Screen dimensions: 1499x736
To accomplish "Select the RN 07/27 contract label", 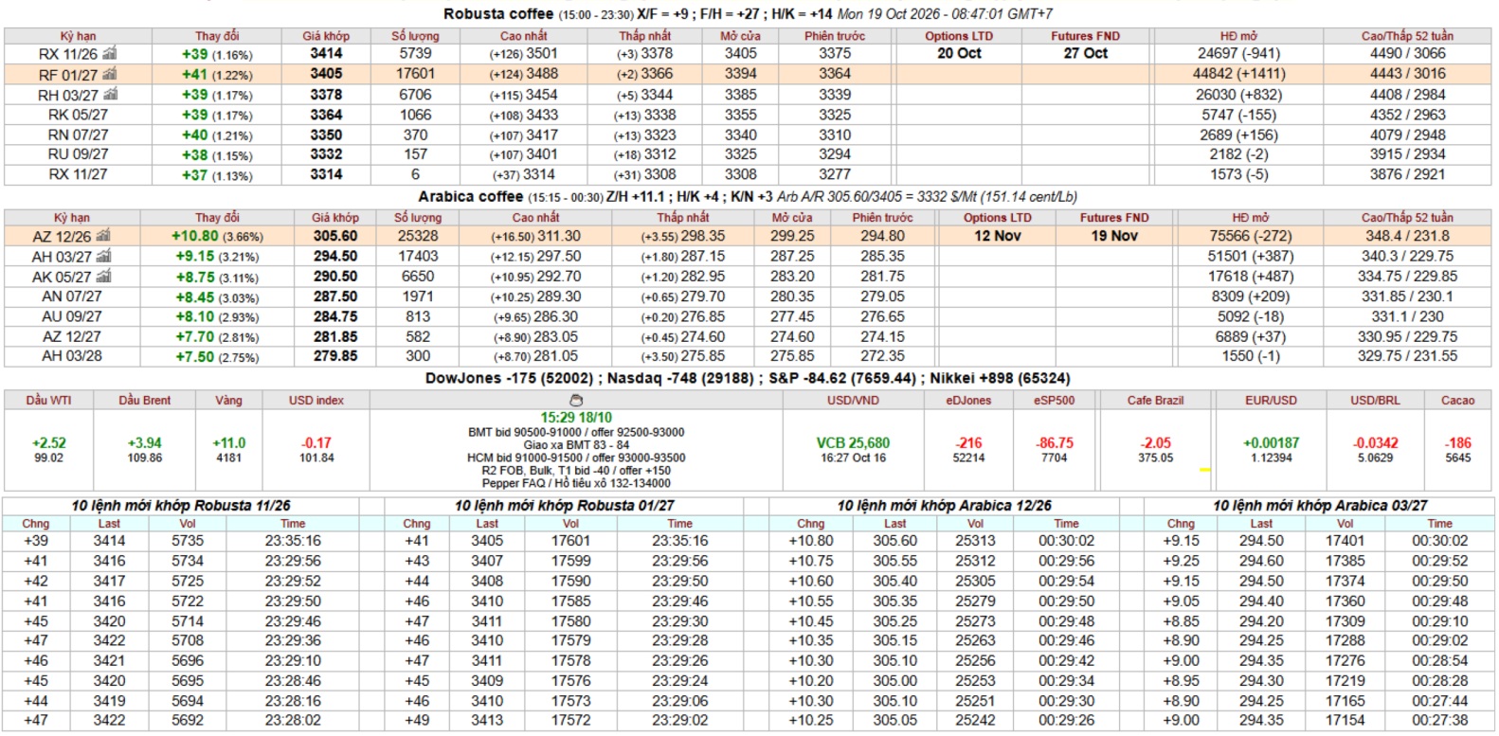I will (78, 135).
